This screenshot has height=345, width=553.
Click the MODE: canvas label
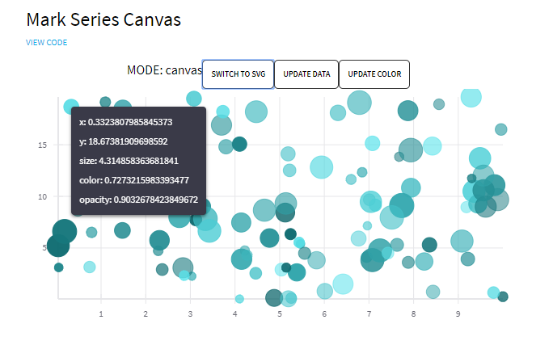tap(164, 70)
